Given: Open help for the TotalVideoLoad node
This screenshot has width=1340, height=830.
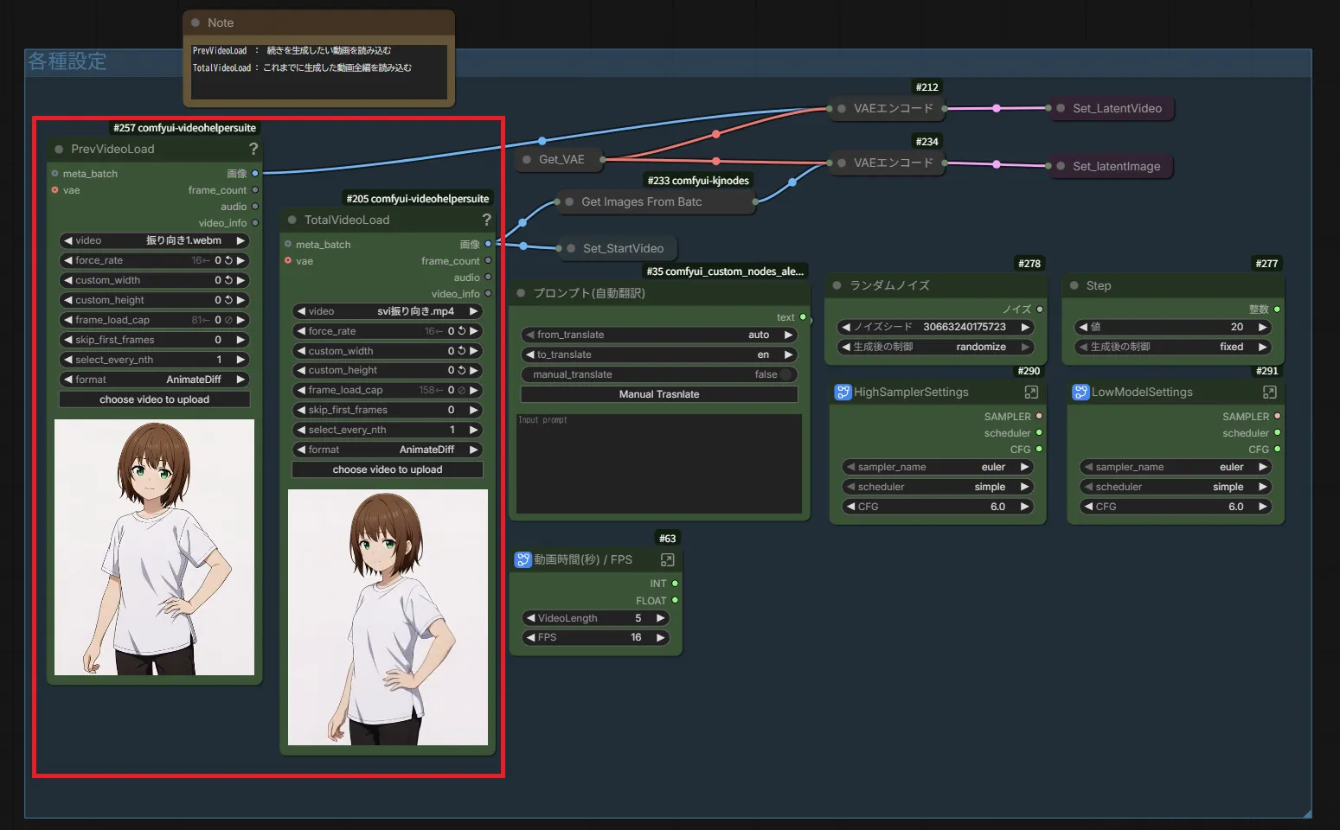Looking at the screenshot, I should point(486,220).
